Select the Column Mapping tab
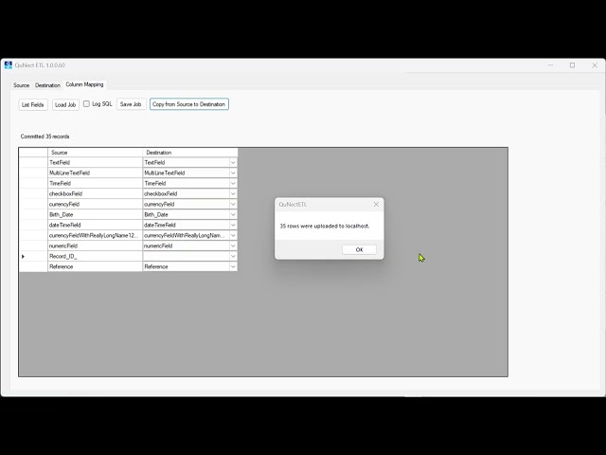The height and width of the screenshot is (455, 606). pyautogui.click(x=84, y=84)
